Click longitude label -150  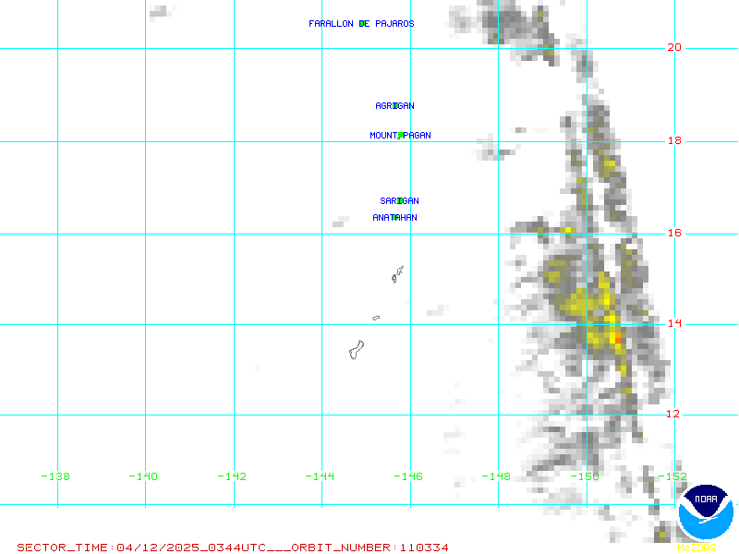click(x=585, y=476)
